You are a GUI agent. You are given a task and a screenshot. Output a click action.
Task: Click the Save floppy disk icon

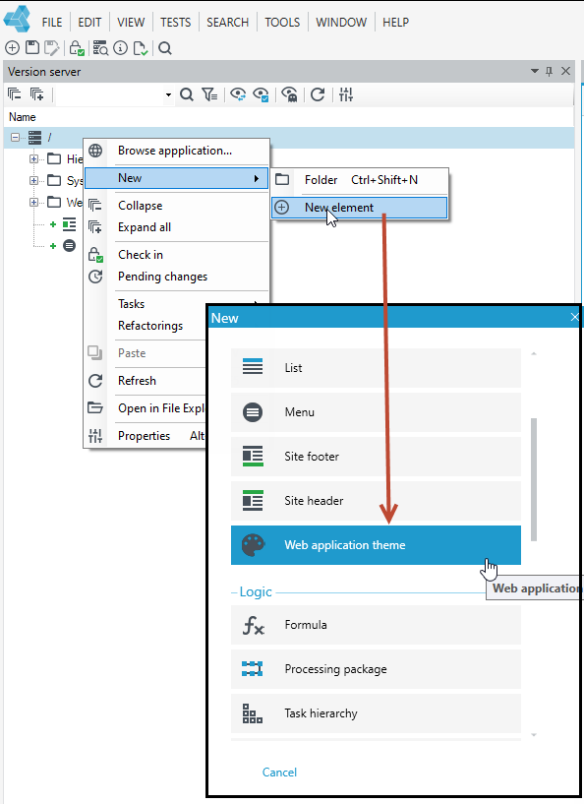32,48
